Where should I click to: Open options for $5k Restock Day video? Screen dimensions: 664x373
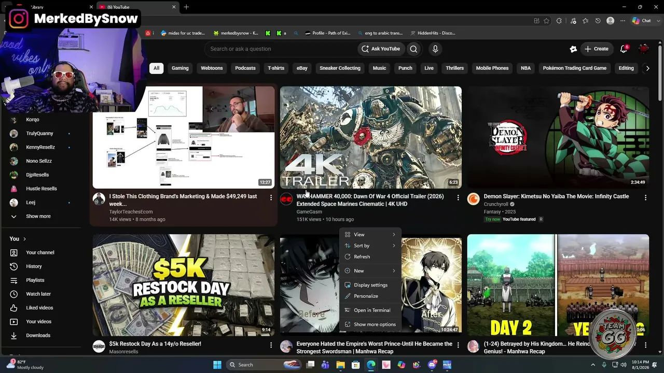(271, 345)
